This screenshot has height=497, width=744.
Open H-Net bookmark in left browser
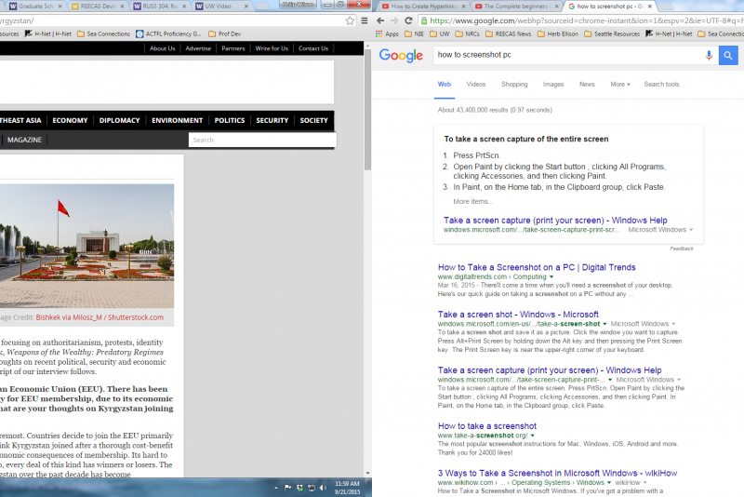pyautogui.click(x=48, y=34)
